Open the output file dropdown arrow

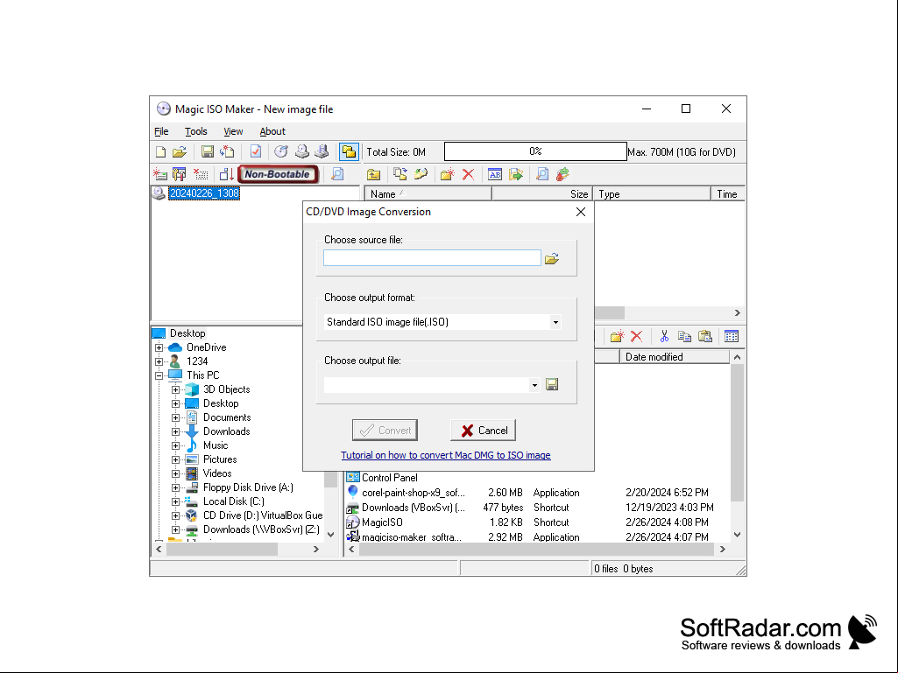[x=534, y=385]
